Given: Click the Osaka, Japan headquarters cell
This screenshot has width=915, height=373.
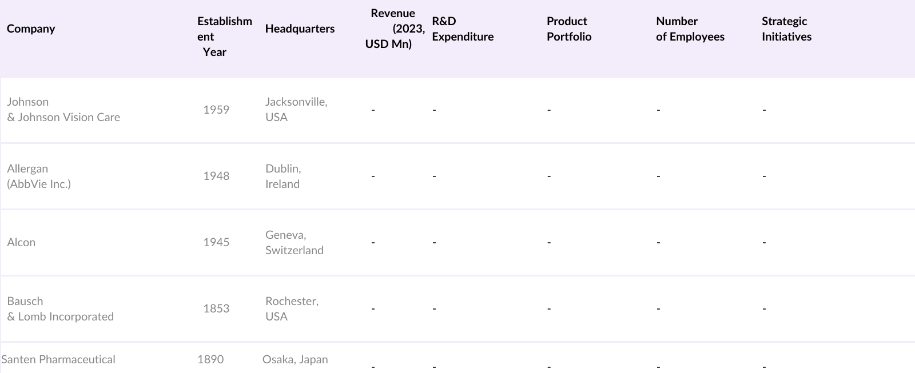Looking at the screenshot, I should [x=295, y=359].
